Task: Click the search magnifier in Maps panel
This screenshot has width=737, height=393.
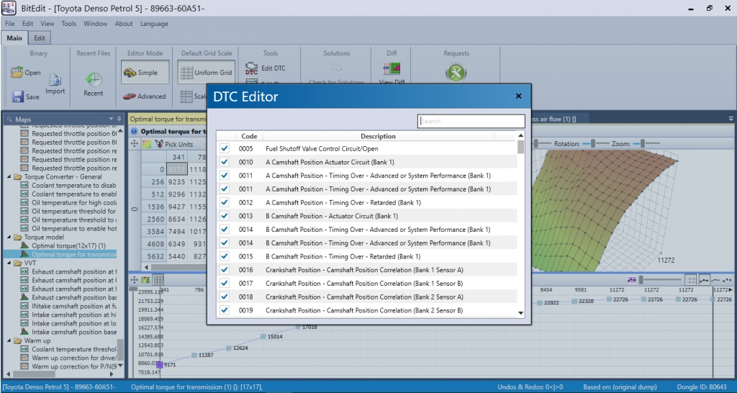Action: [9, 119]
